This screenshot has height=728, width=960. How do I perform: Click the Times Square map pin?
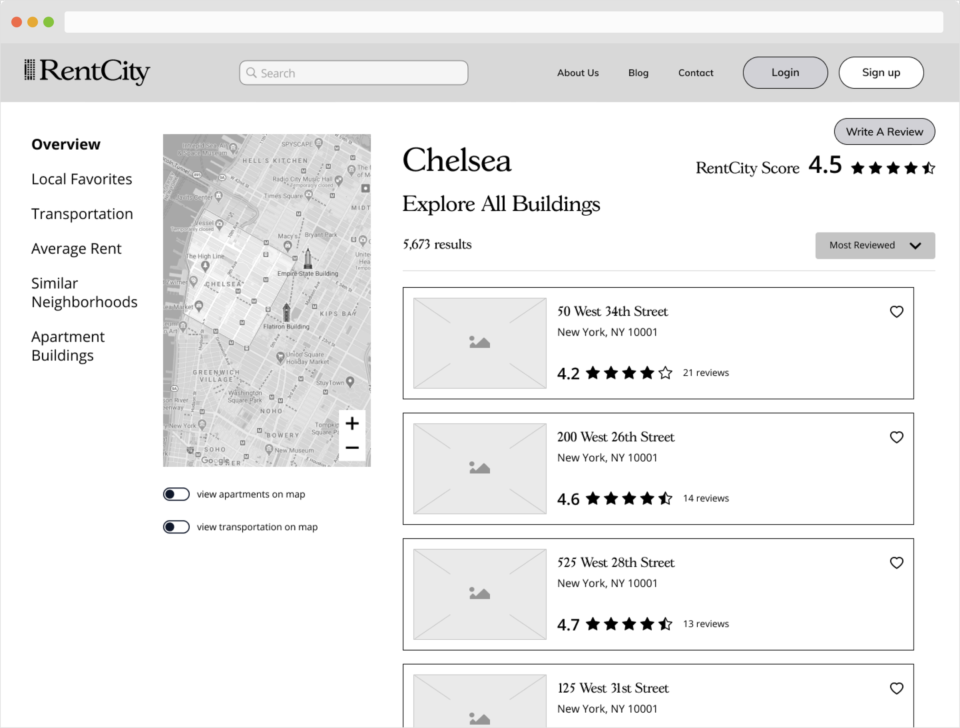pos(309,195)
